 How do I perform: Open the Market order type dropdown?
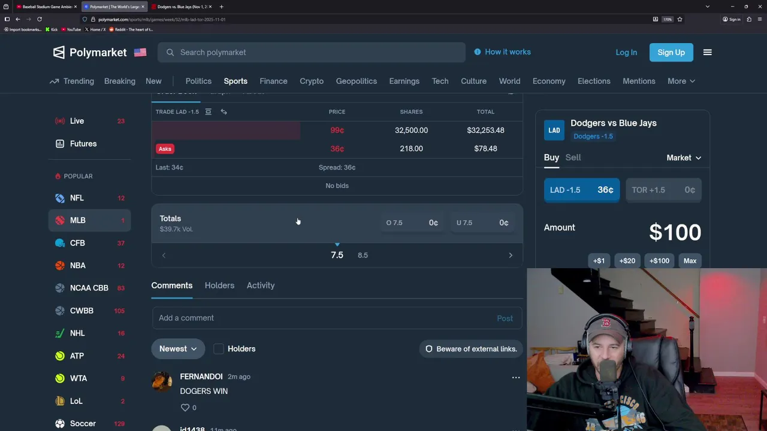point(684,157)
